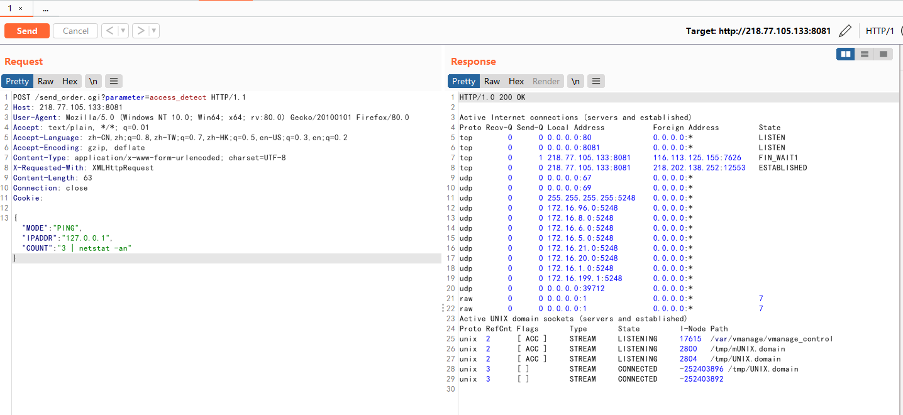
Task: Click the User-Agent header line
Action: [211, 118]
